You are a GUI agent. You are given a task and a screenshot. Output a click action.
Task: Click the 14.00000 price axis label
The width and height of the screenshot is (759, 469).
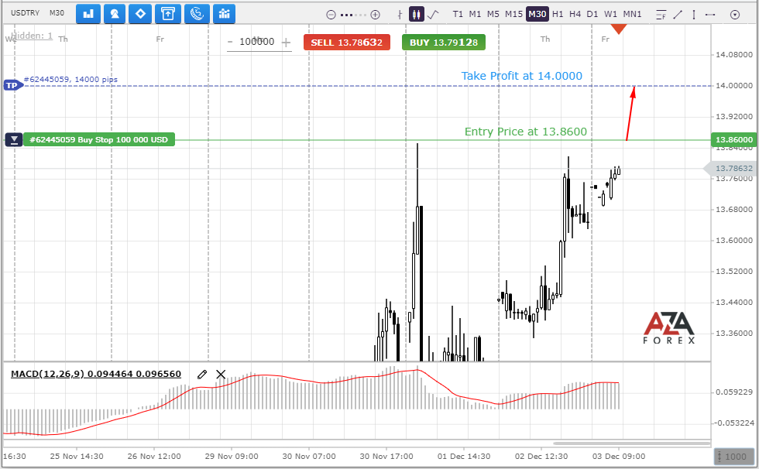click(x=734, y=86)
